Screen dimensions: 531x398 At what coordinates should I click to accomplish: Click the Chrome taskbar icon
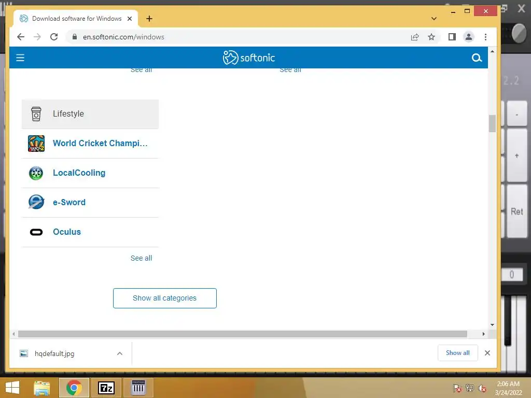coord(74,388)
